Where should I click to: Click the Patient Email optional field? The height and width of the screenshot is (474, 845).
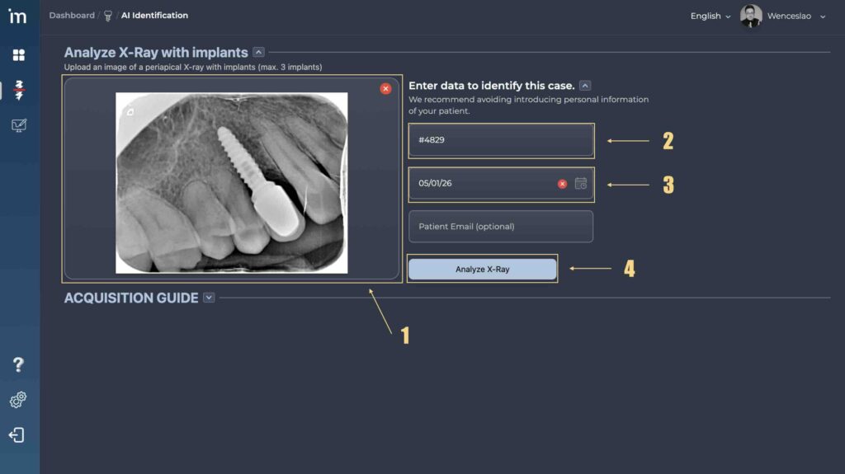[500, 227]
